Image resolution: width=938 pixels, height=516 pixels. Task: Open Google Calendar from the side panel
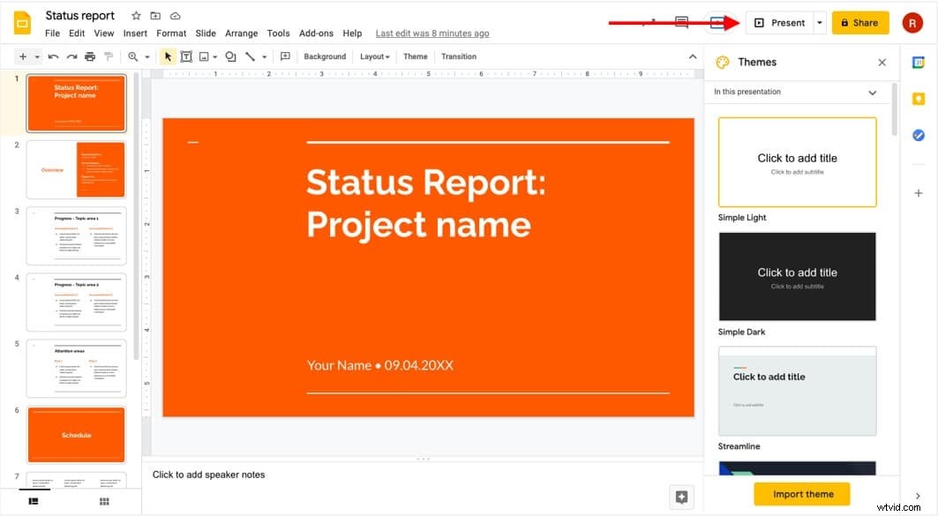[918, 62]
